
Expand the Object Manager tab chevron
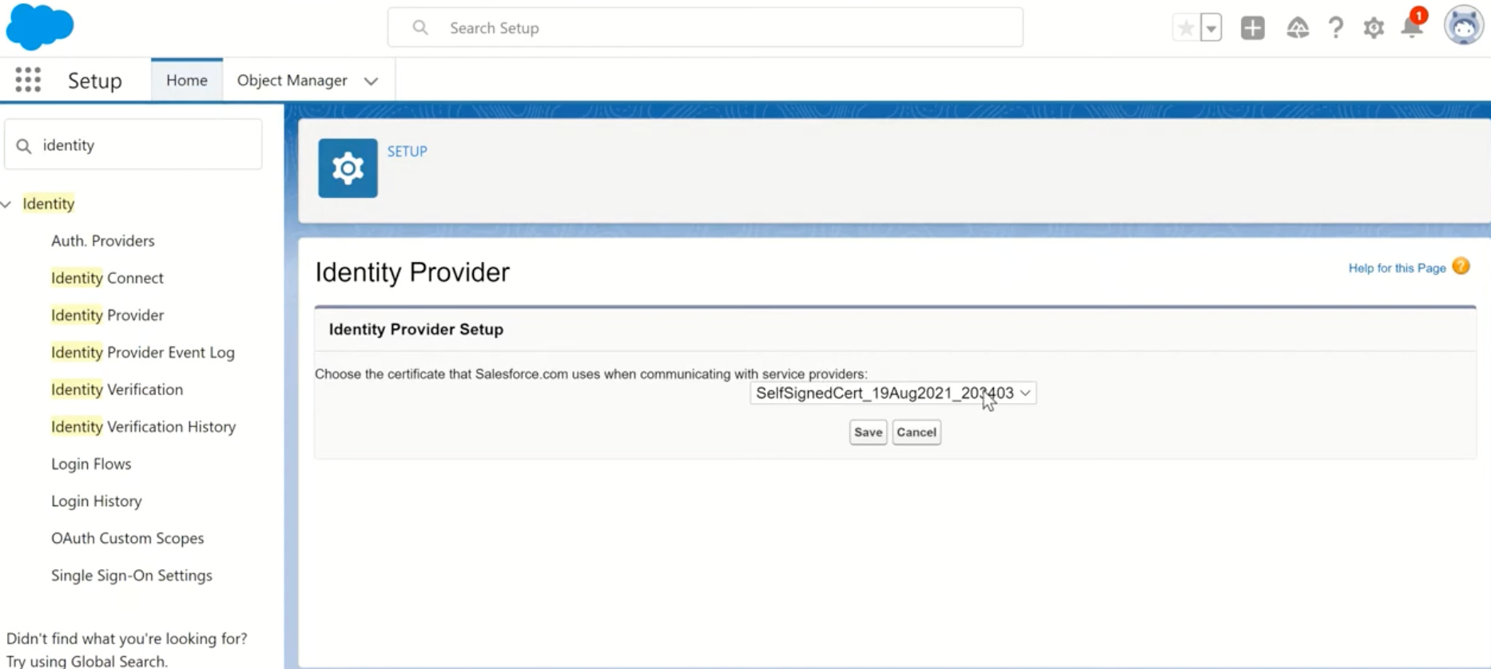[x=371, y=81]
